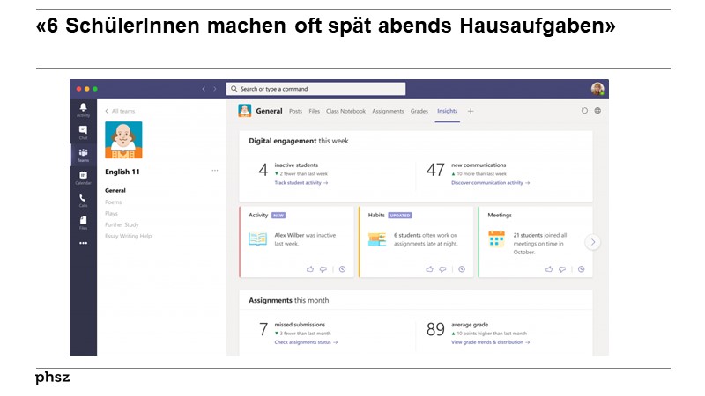Click the back navigation arrow
This screenshot has height=396, width=705.
204,89
